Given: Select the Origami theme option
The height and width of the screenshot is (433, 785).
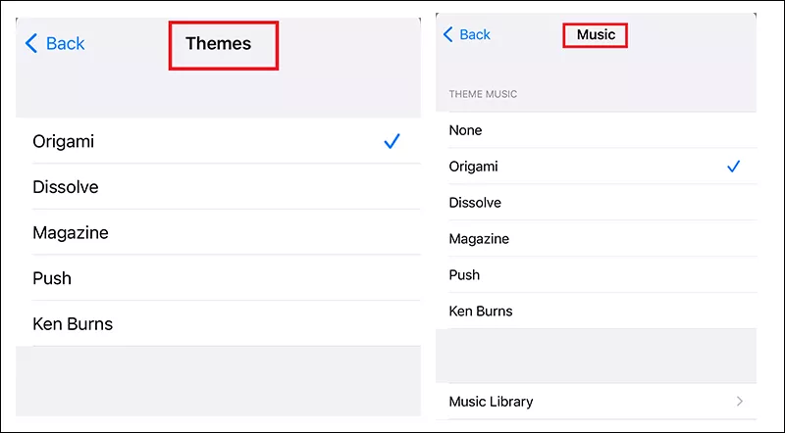Looking at the screenshot, I should tap(64, 142).
